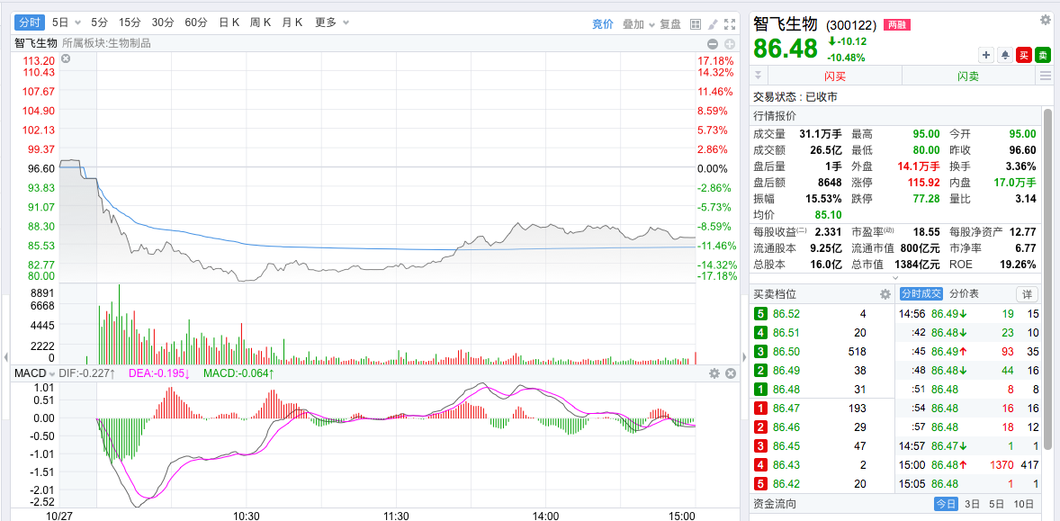Click the 跌停 value 77.28

click(x=927, y=199)
